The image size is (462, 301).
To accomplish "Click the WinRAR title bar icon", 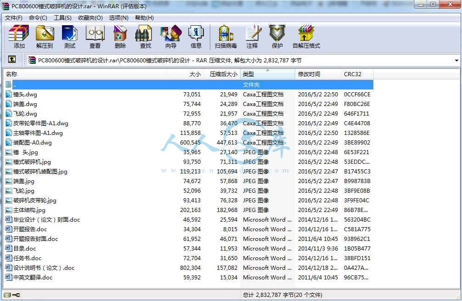I will pyautogui.click(x=6, y=6).
